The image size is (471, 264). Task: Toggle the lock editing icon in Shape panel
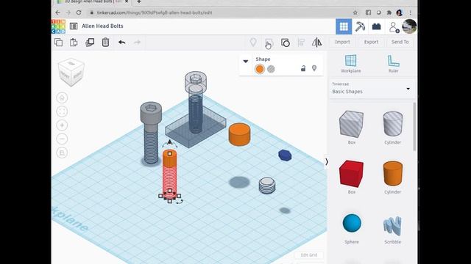point(303,68)
